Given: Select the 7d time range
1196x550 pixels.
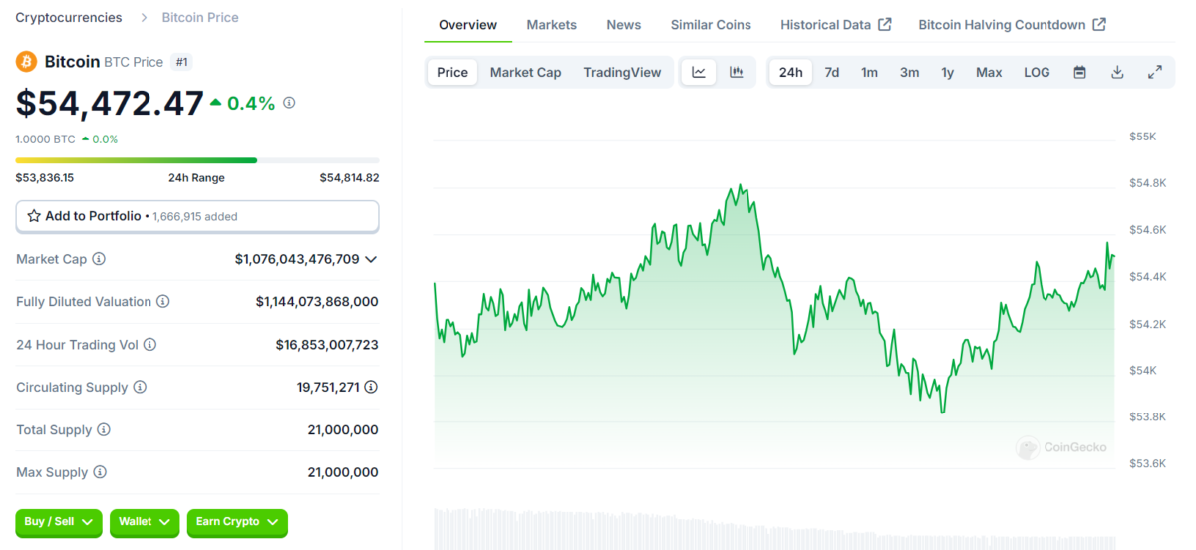Looking at the screenshot, I should pos(831,72).
